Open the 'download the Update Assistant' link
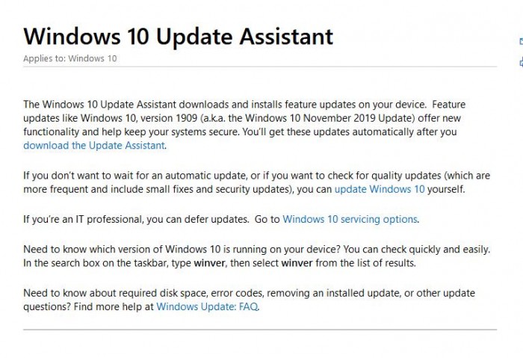The image size is (523, 358). (94, 145)
